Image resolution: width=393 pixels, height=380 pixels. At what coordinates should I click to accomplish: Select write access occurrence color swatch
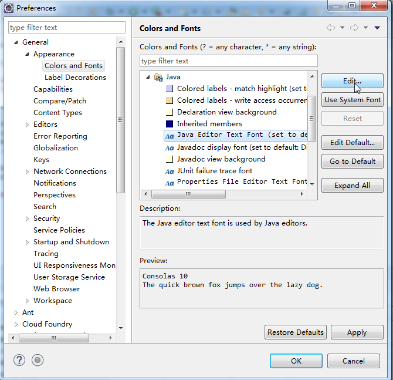170,100
